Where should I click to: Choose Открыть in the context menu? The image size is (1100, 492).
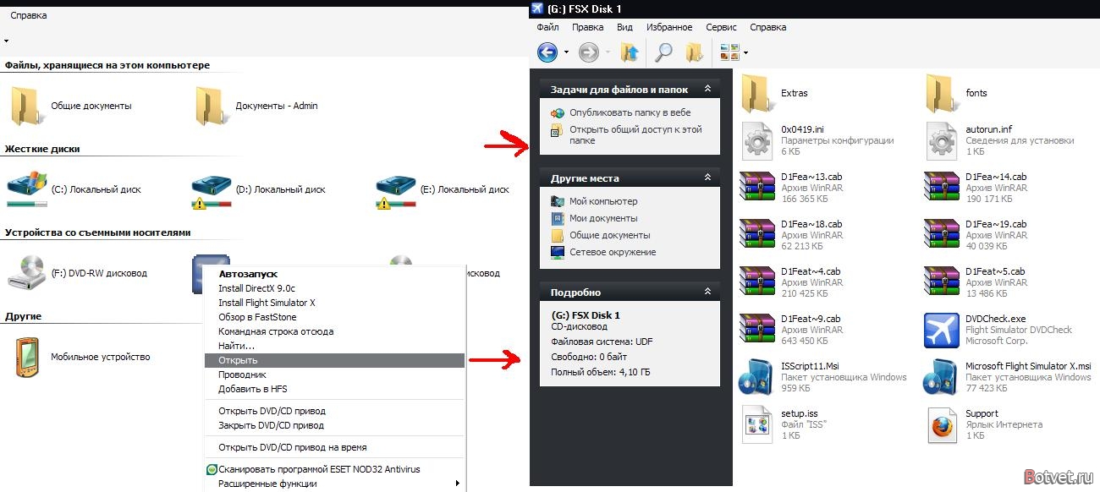click(335, 360)
